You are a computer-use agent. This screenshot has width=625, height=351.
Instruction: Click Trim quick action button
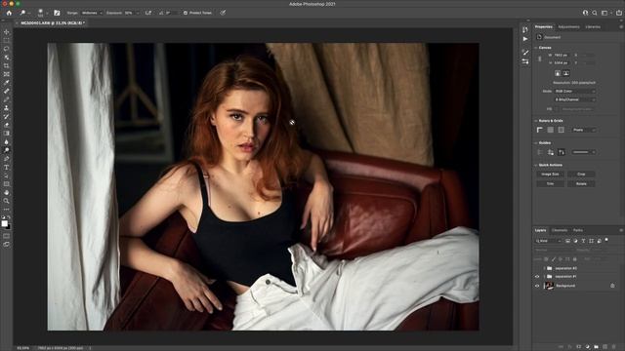pos(550,184)
